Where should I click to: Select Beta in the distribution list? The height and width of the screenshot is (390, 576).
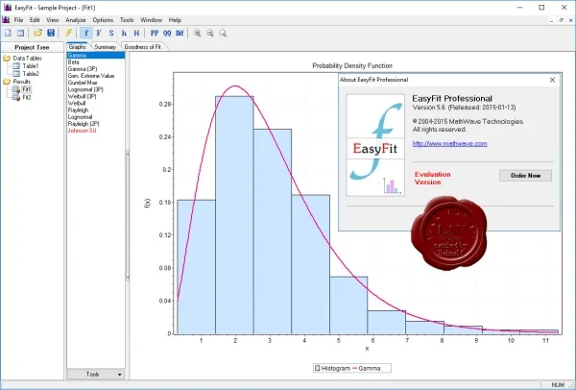[96, 62]
